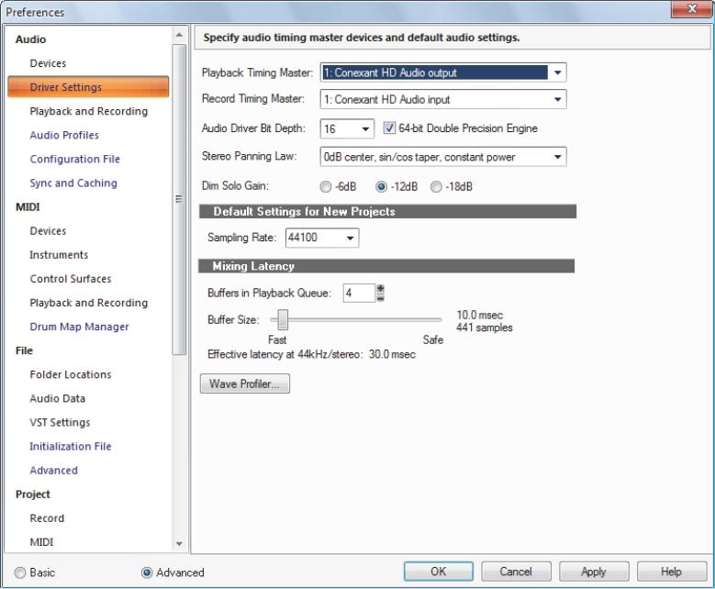Close the Preferences window
The image size is (715, 589).
[691, 8]
